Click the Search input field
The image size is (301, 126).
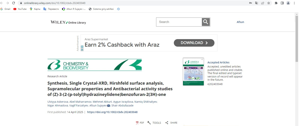click(179, 22)
